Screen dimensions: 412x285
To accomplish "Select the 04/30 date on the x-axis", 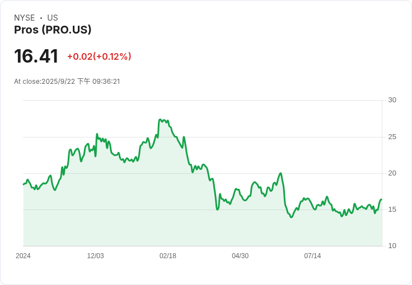I will 240,256.
